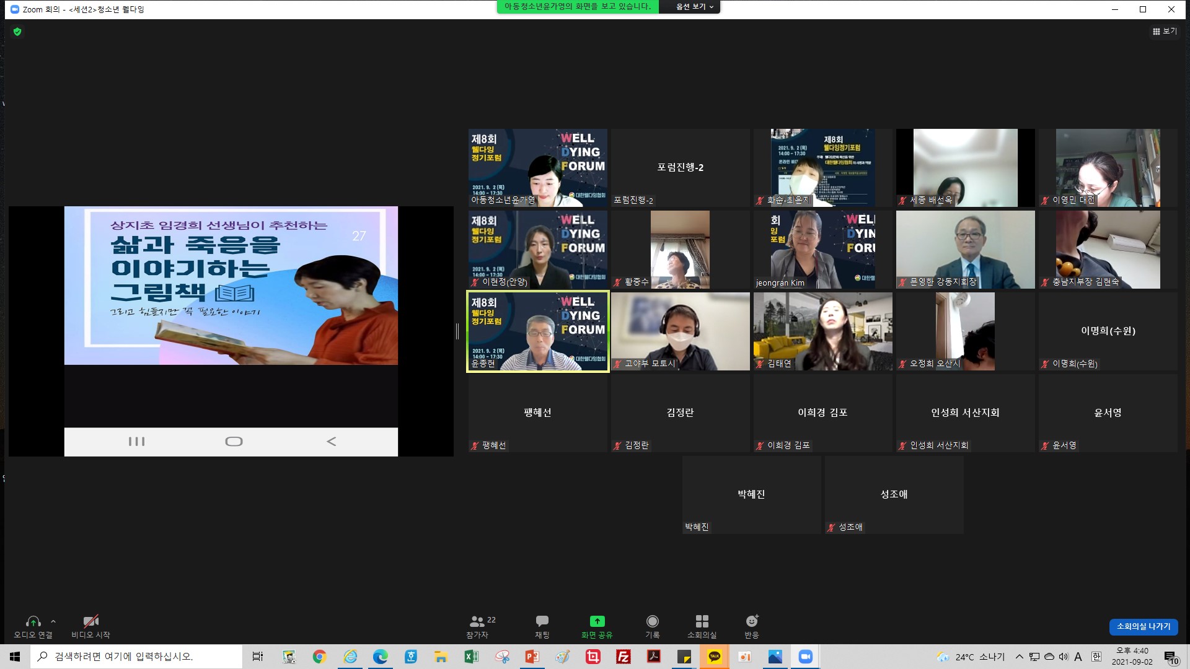Click the green encryption shield icon
1190x669 pixels.
click(x=17, y=32)
